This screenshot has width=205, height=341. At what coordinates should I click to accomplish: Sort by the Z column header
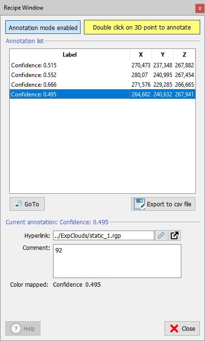click(x=184, y=55)
